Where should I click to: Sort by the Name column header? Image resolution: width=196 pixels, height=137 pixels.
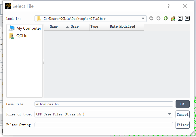coord(57,27)
